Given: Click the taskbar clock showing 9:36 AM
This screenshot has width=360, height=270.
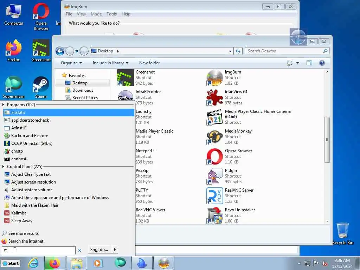Looking at the screenshot, I should [x=342, y=263].
